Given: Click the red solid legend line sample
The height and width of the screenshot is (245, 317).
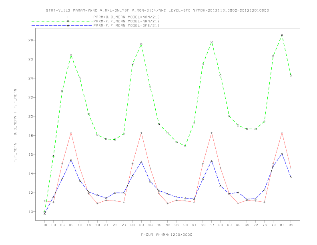Looking at the screenshot, I should coord(62,17).
